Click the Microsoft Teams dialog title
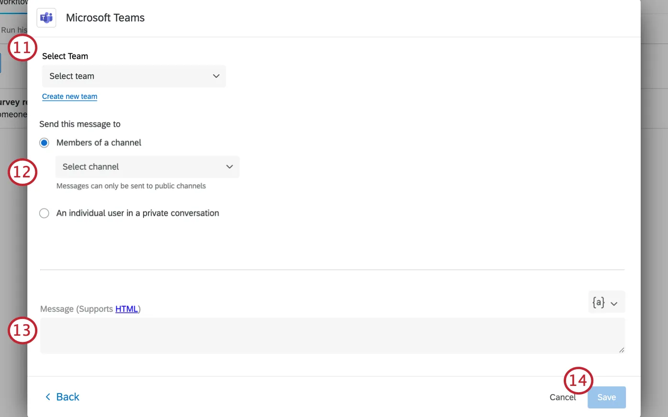Image resolution: width=668 pixels, height=417 pixels. click(x=105, y=18)
